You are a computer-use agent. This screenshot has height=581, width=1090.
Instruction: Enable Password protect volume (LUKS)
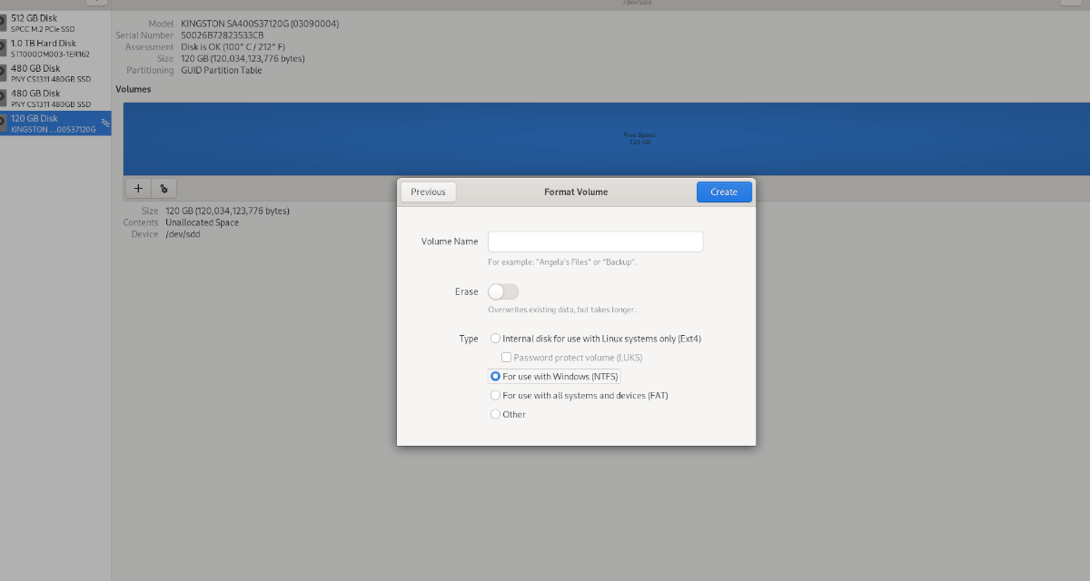506,357
